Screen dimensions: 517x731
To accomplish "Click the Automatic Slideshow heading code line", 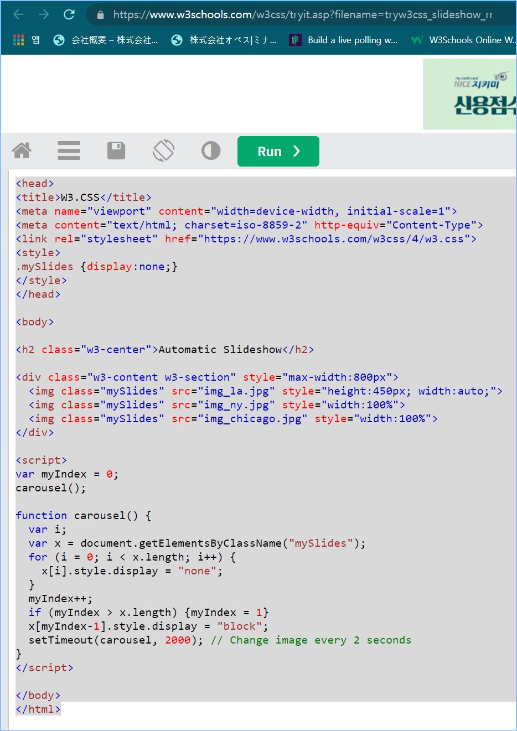I will tap(165, 350).
